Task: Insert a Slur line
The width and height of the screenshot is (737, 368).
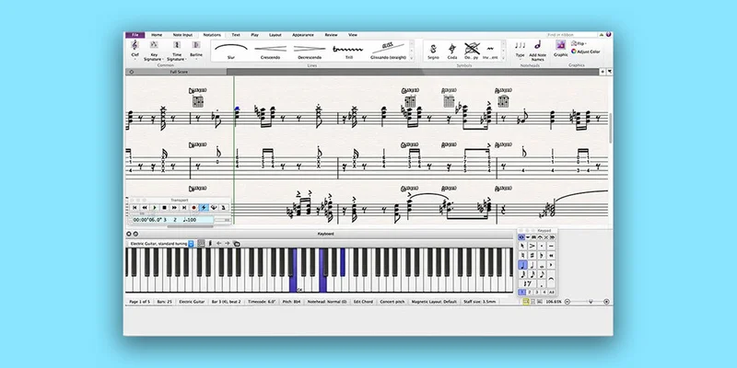Action: pyautogui.click(x=231, y=51)
